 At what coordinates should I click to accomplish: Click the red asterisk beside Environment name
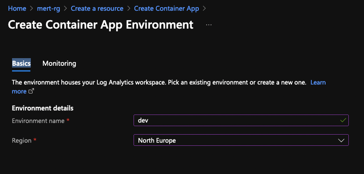(x=68, y=120)
